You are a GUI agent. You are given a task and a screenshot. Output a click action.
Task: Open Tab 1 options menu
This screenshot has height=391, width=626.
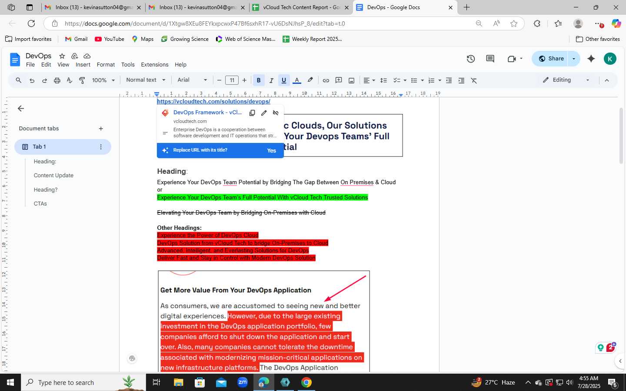point(101,147)
